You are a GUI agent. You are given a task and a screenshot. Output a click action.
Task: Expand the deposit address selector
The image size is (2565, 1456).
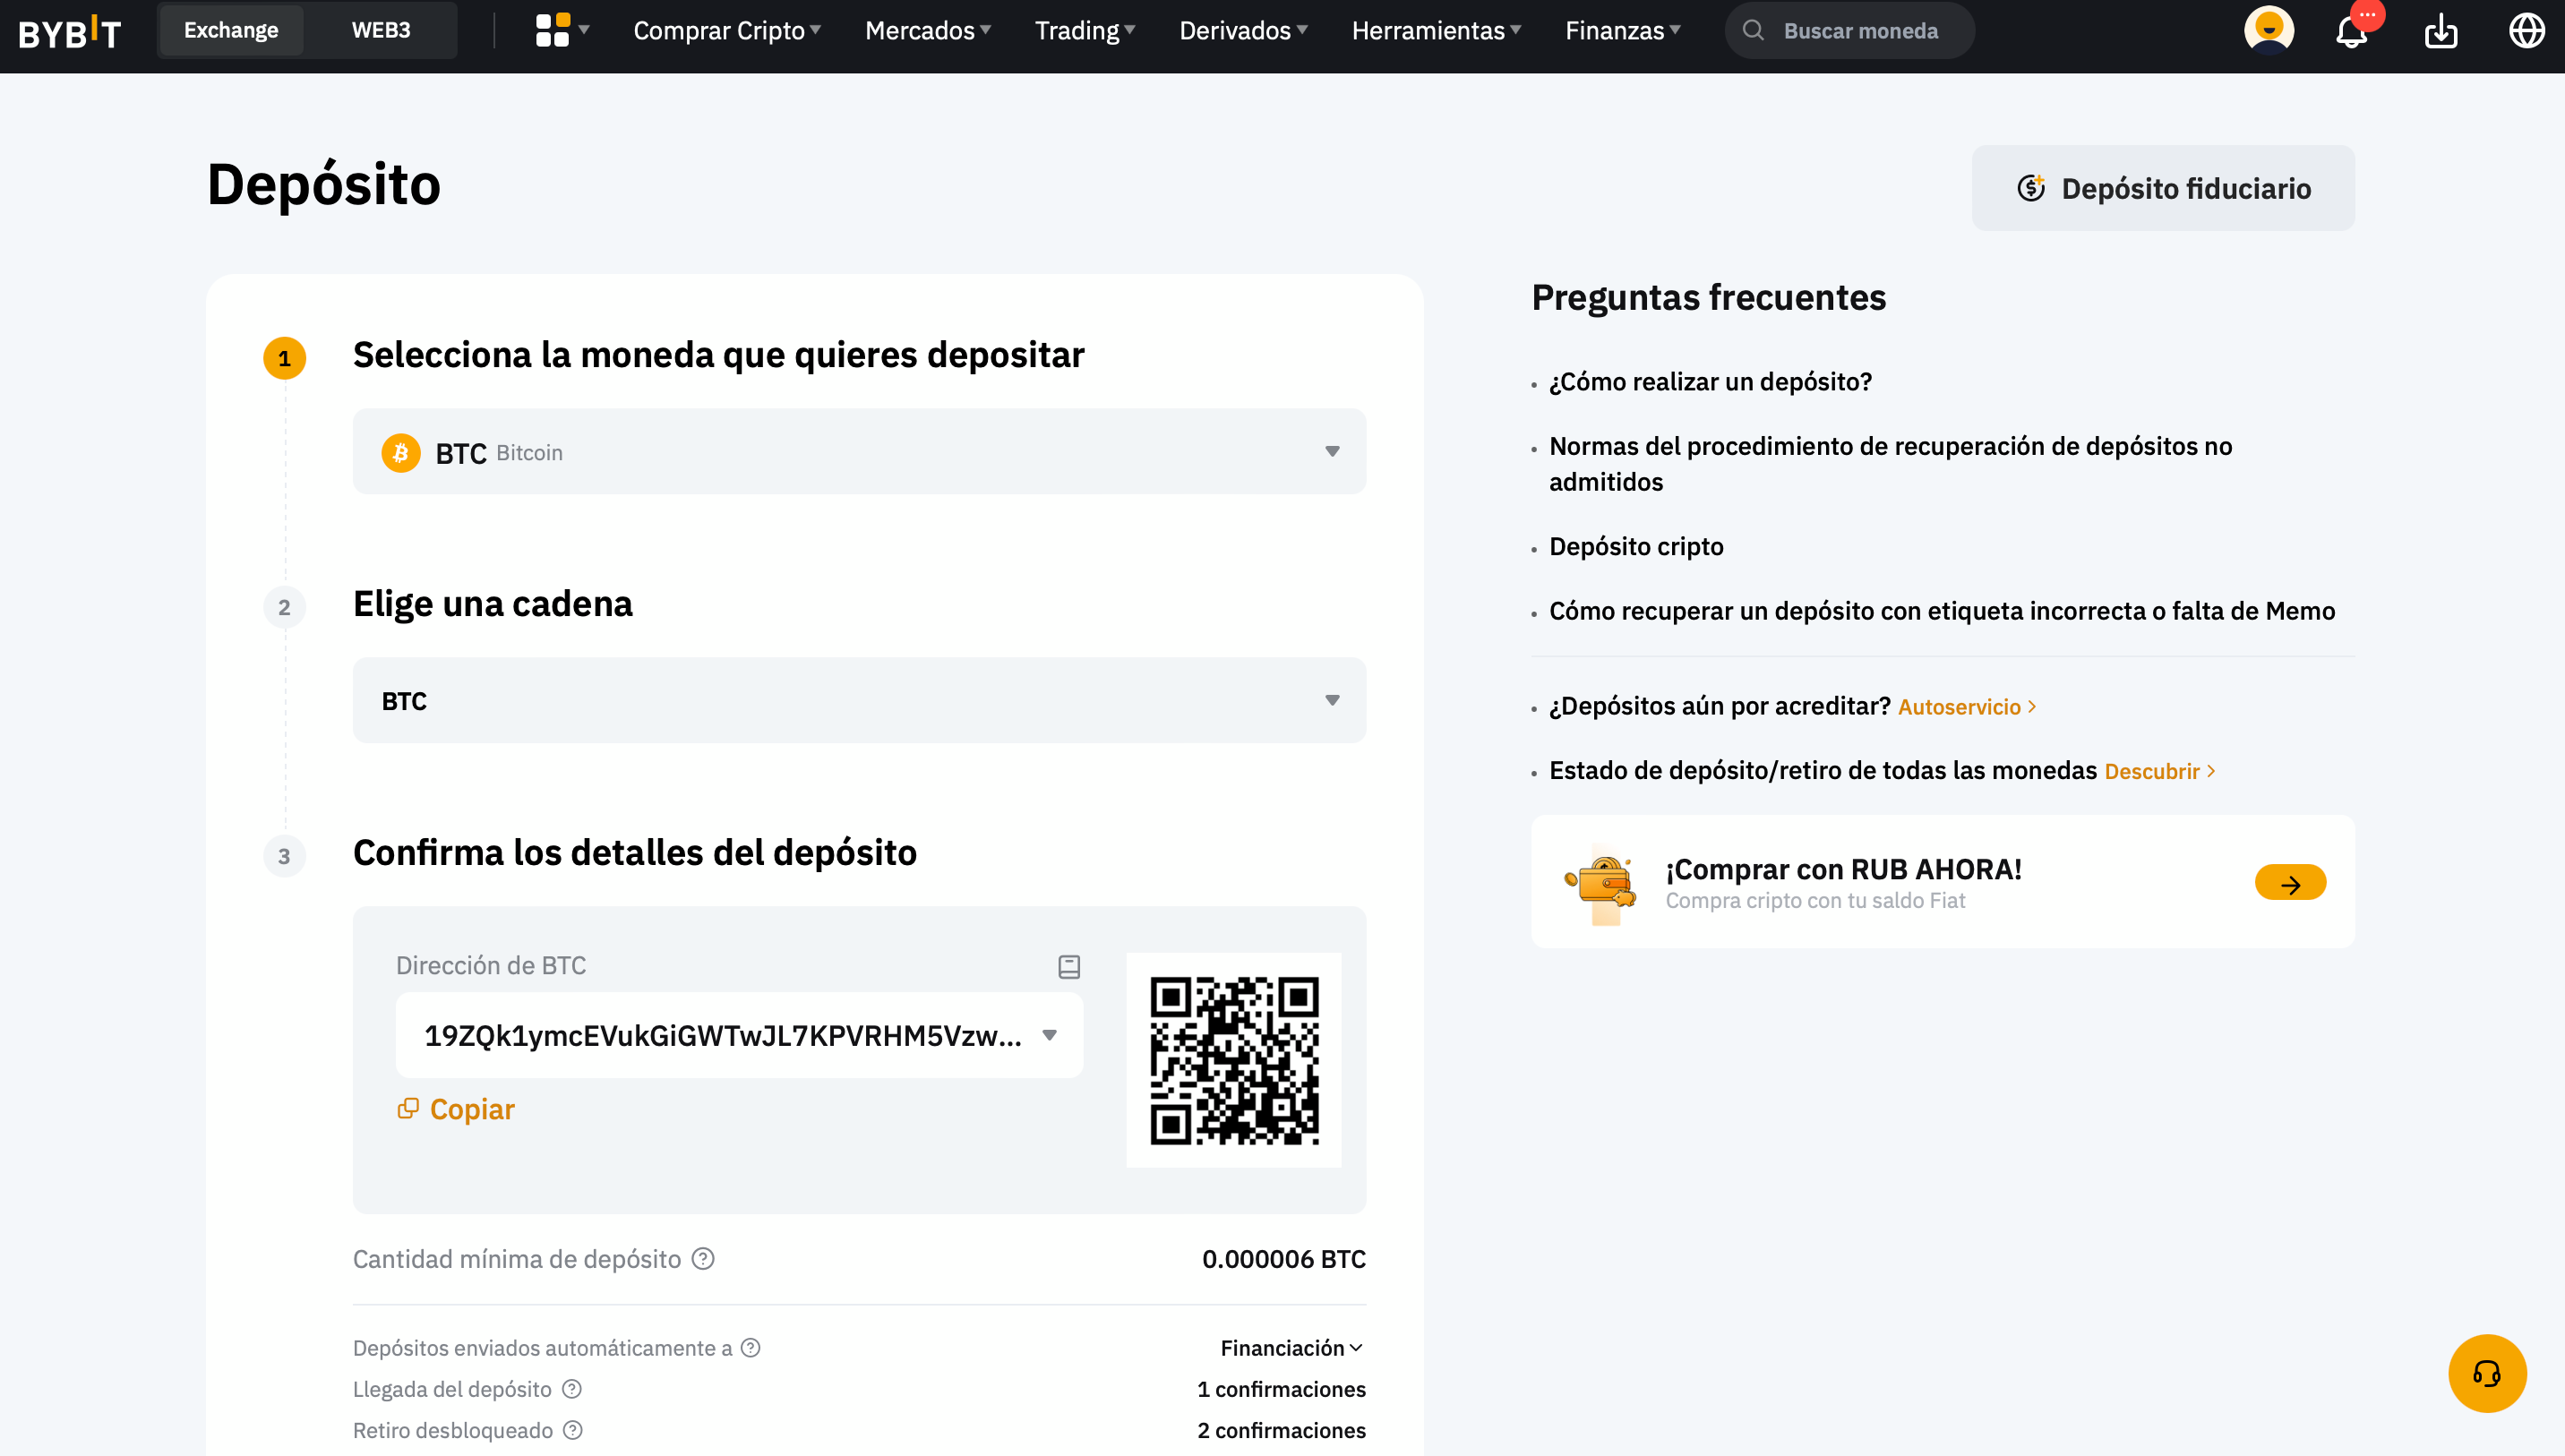(739, 1035)
